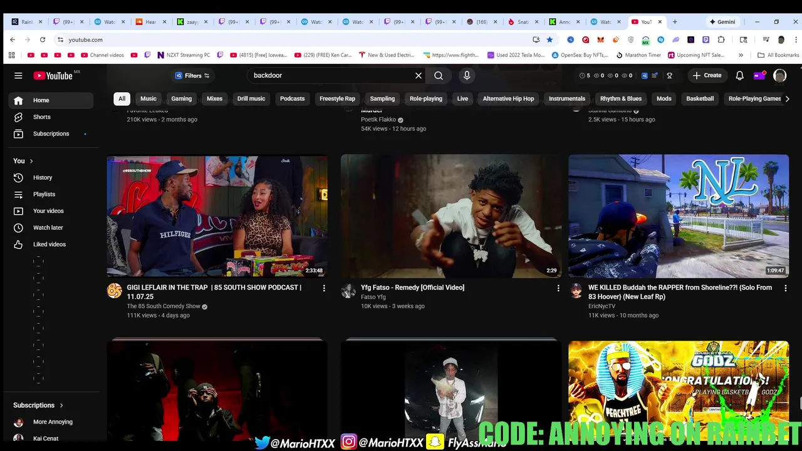Open the YouTube hamburger guide menu
Screen dimensions: 802x451
click(18, 76)
